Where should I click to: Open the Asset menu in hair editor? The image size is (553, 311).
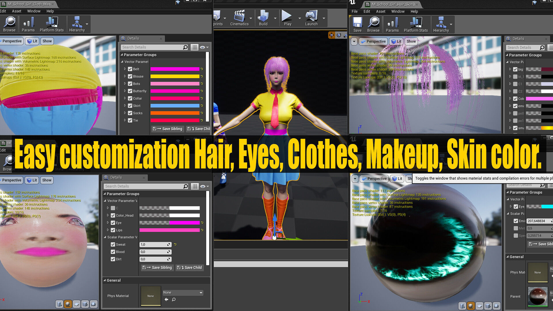380,12
